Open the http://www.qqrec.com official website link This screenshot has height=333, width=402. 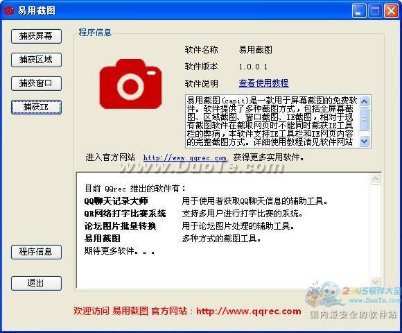pyautogui.click(x=184, y=157)
